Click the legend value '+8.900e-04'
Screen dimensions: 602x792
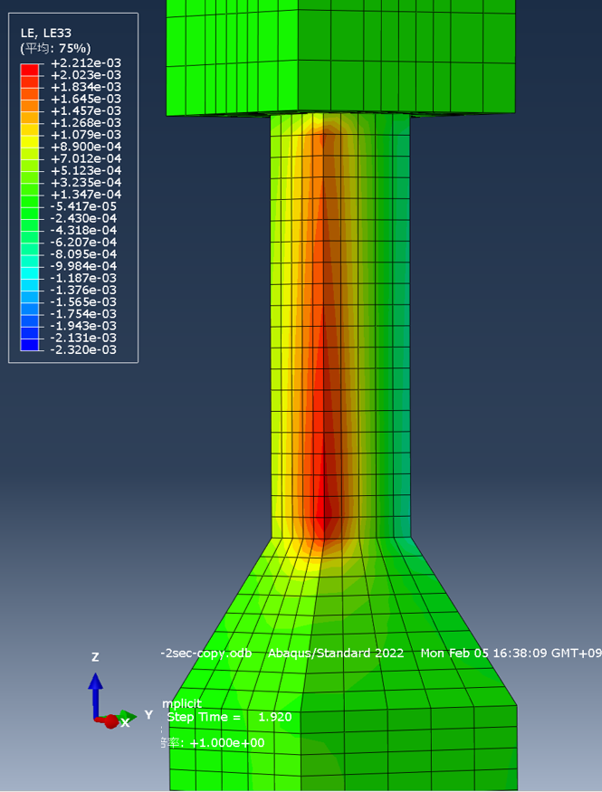tap(86, 147)
